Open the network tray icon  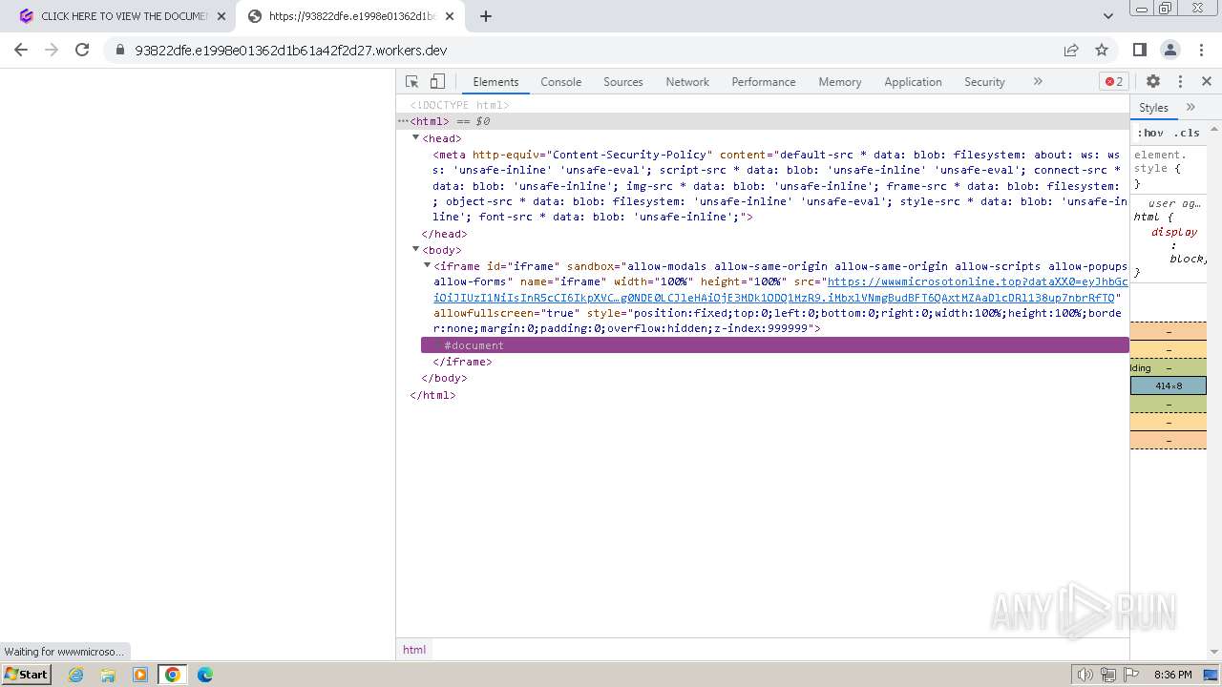click(1108, 675)
